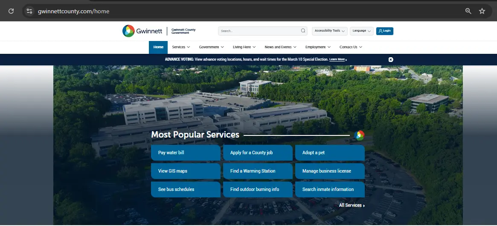The width and height of the screenshot is (497, 226).
Task: Close the advance voting banner
Action: pyautogui.click(x=391, y=59)
